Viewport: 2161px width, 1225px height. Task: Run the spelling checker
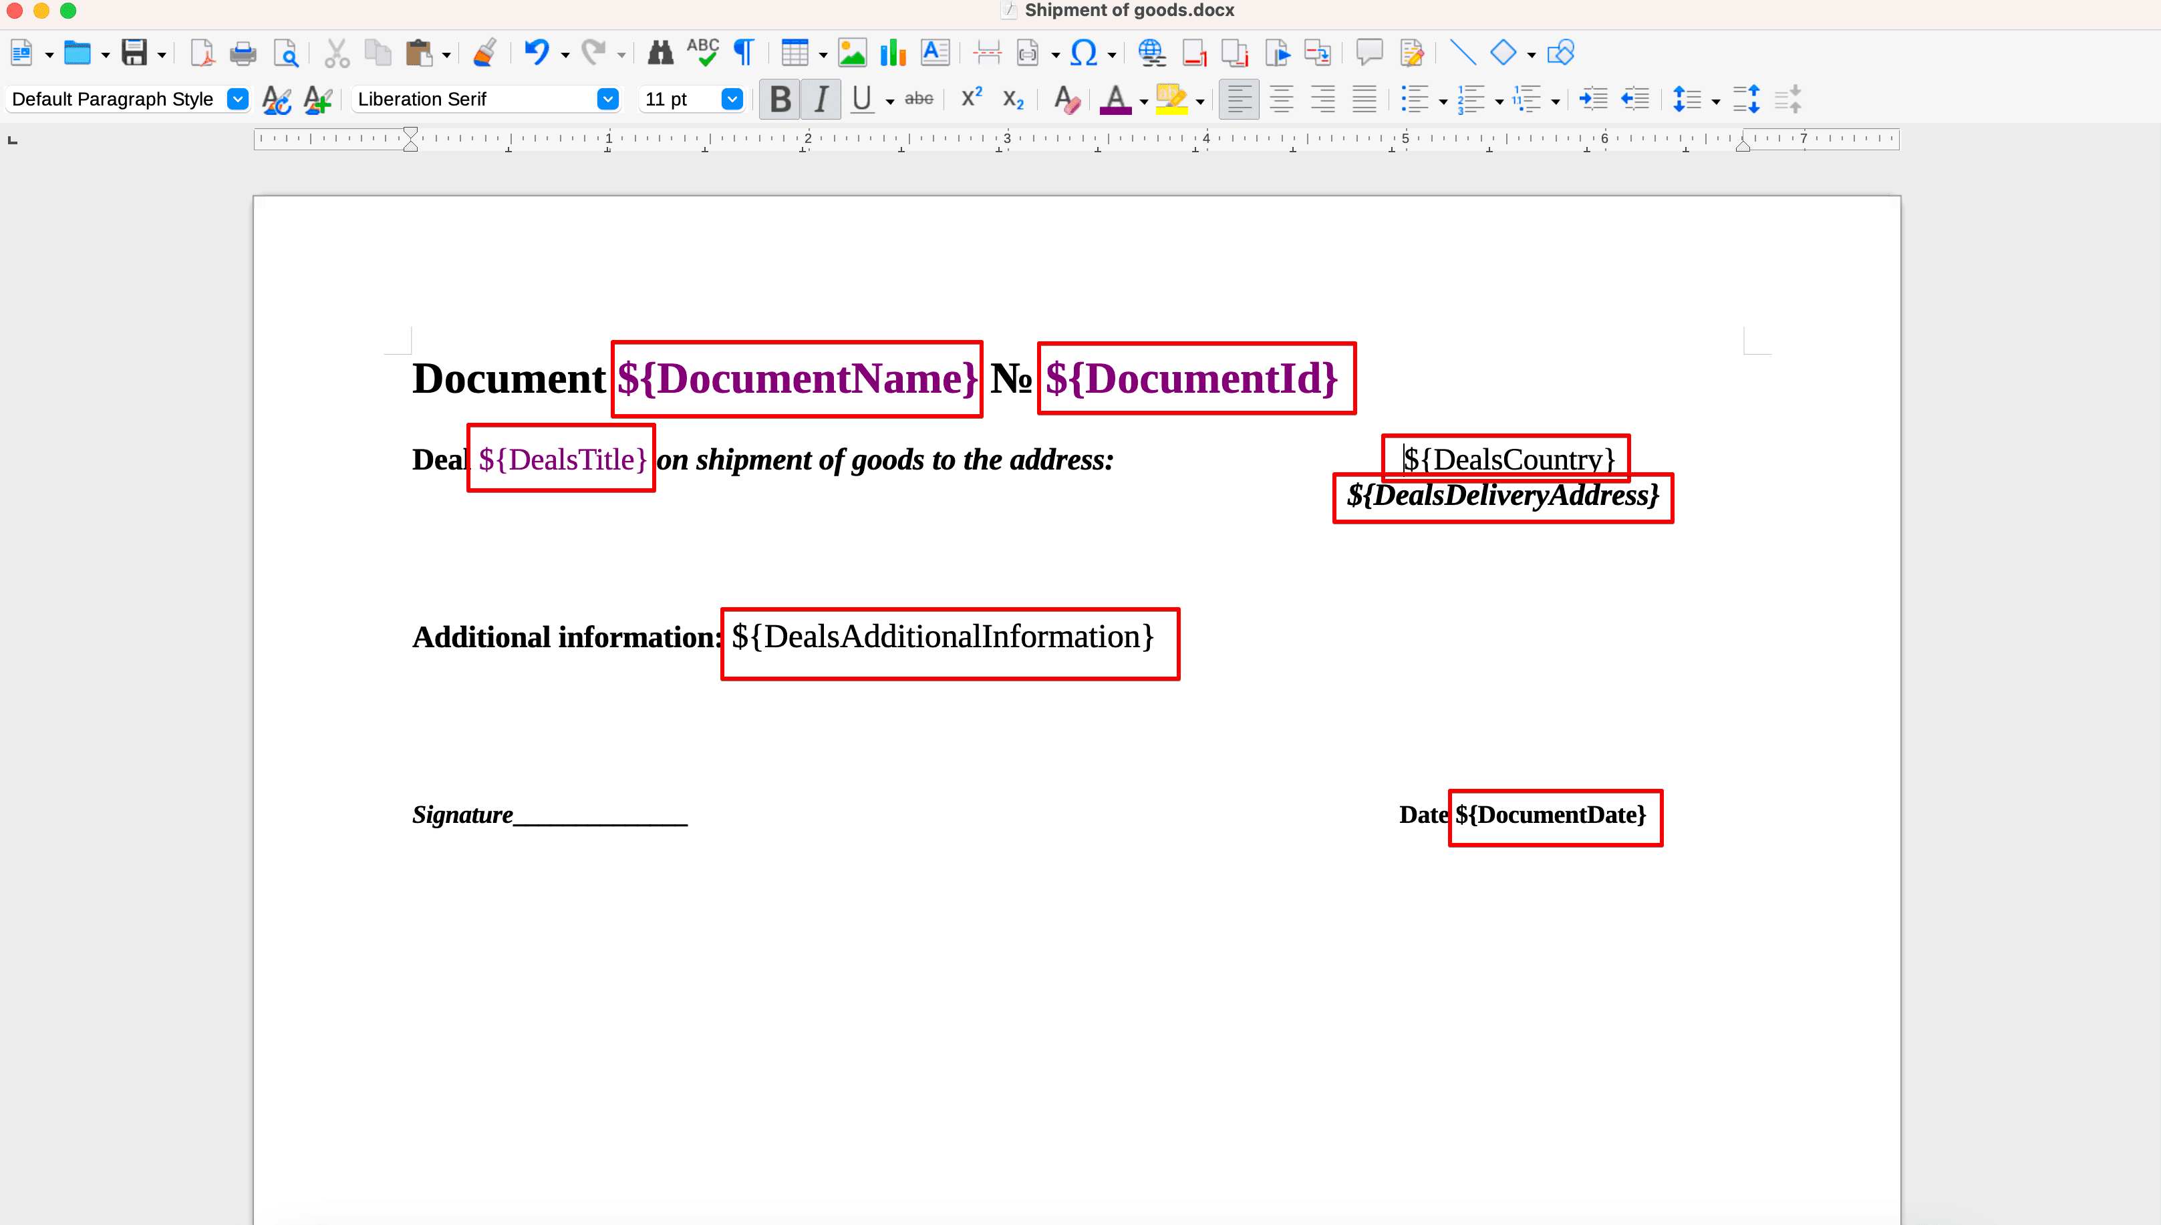tap(703, 52)
